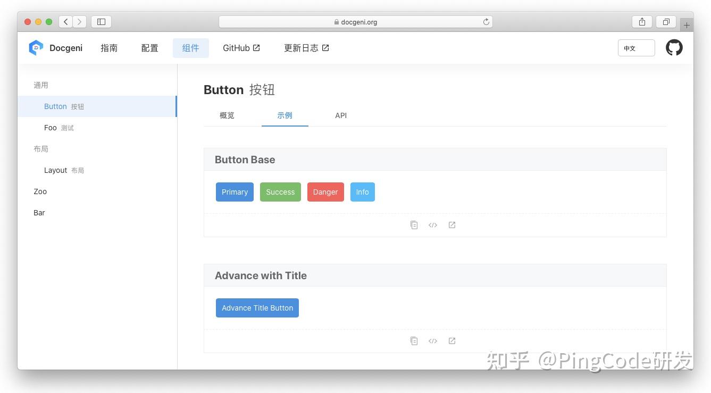Screen dimensions: 711x393
Task: Click the Danger button
Action: pyautogui.click(x=325, y=192)
